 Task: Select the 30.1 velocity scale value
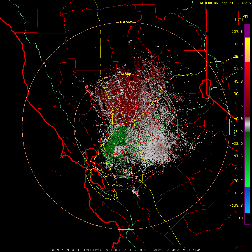pyautogui.click(x=238, y=94)
